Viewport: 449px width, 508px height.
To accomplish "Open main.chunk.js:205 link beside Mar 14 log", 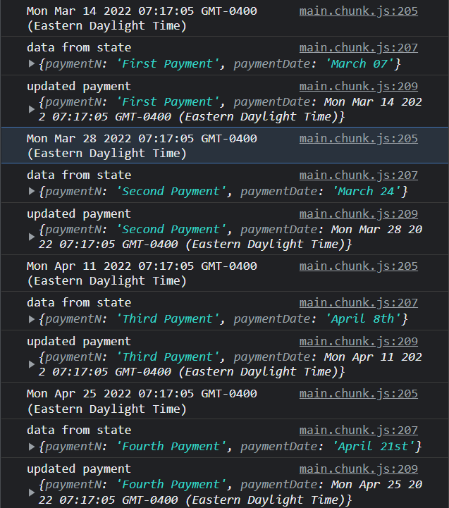I will [x=358, y=11].
